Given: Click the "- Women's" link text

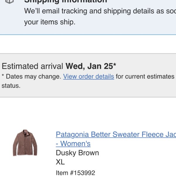Looking at the screenshot, I should coord(73,143).
